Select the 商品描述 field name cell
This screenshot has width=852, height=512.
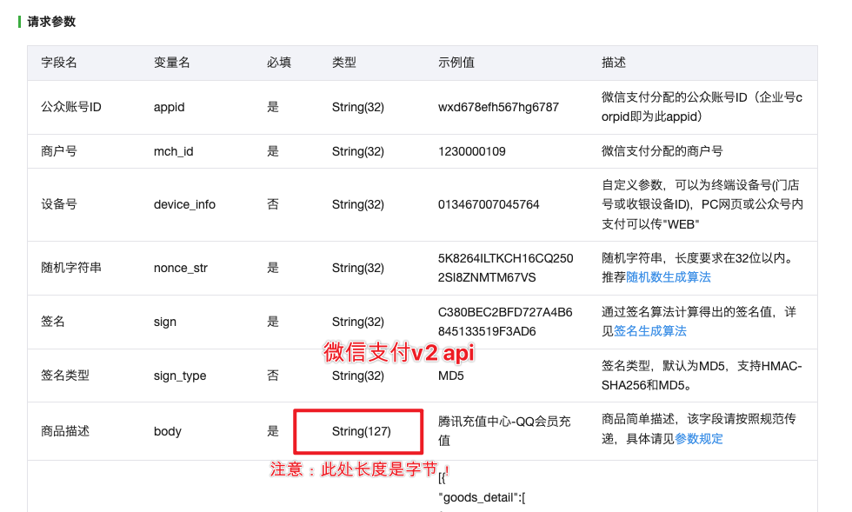[65, 431]
